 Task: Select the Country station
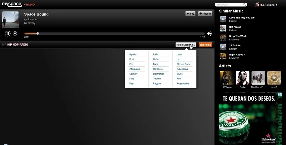[133, 74]
